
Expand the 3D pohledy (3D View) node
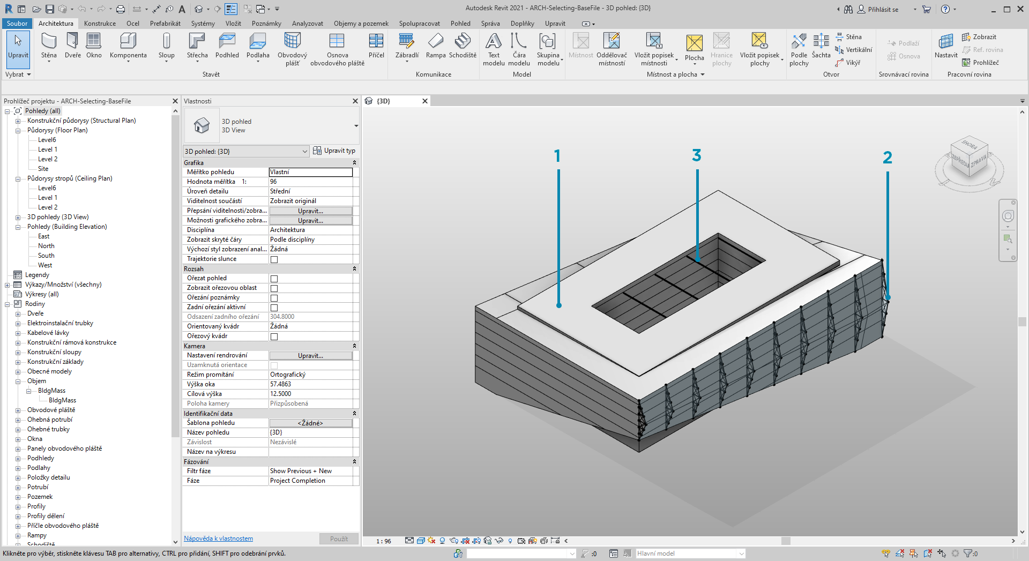point(18,218)
